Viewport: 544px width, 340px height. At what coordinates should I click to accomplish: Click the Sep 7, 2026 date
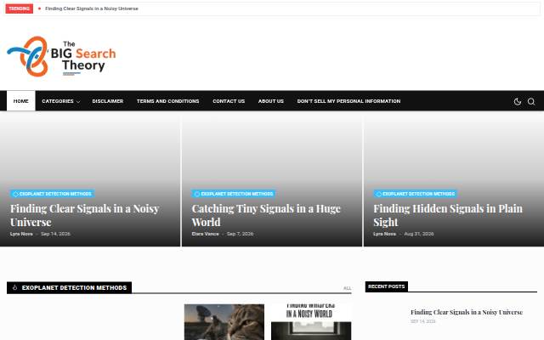pyautogui.click(x=240, y=234)
